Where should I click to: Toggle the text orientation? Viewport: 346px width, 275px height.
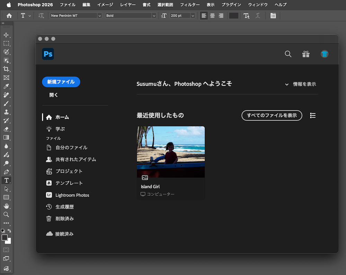(x=41, y=16)
